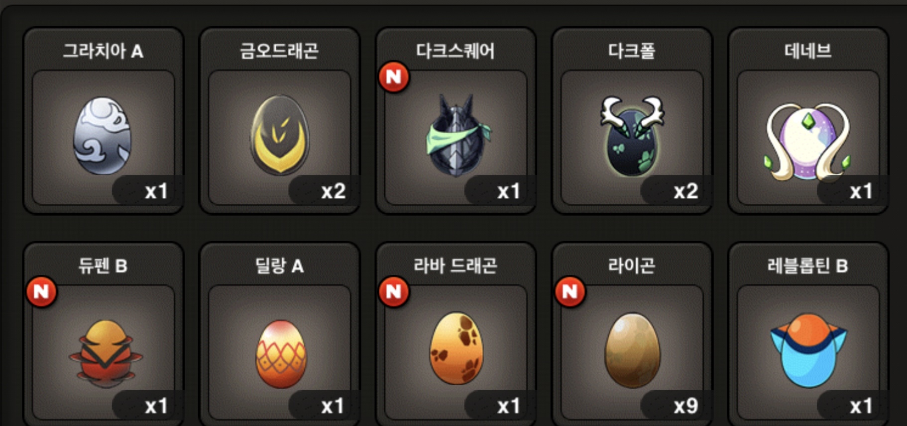Screen dimensions: 907x426
Task: Tap the N badge on 라바 드래곤
Action: [394, 292]
